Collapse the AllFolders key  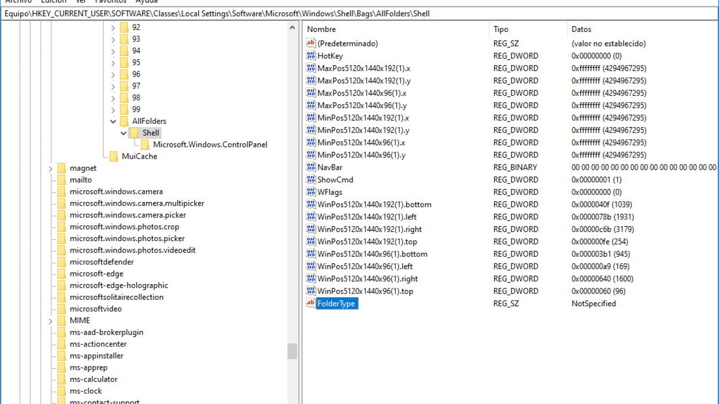pos(113,121)
